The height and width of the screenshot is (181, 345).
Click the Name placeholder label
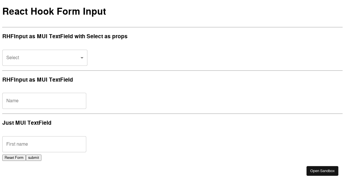point(12,101)
